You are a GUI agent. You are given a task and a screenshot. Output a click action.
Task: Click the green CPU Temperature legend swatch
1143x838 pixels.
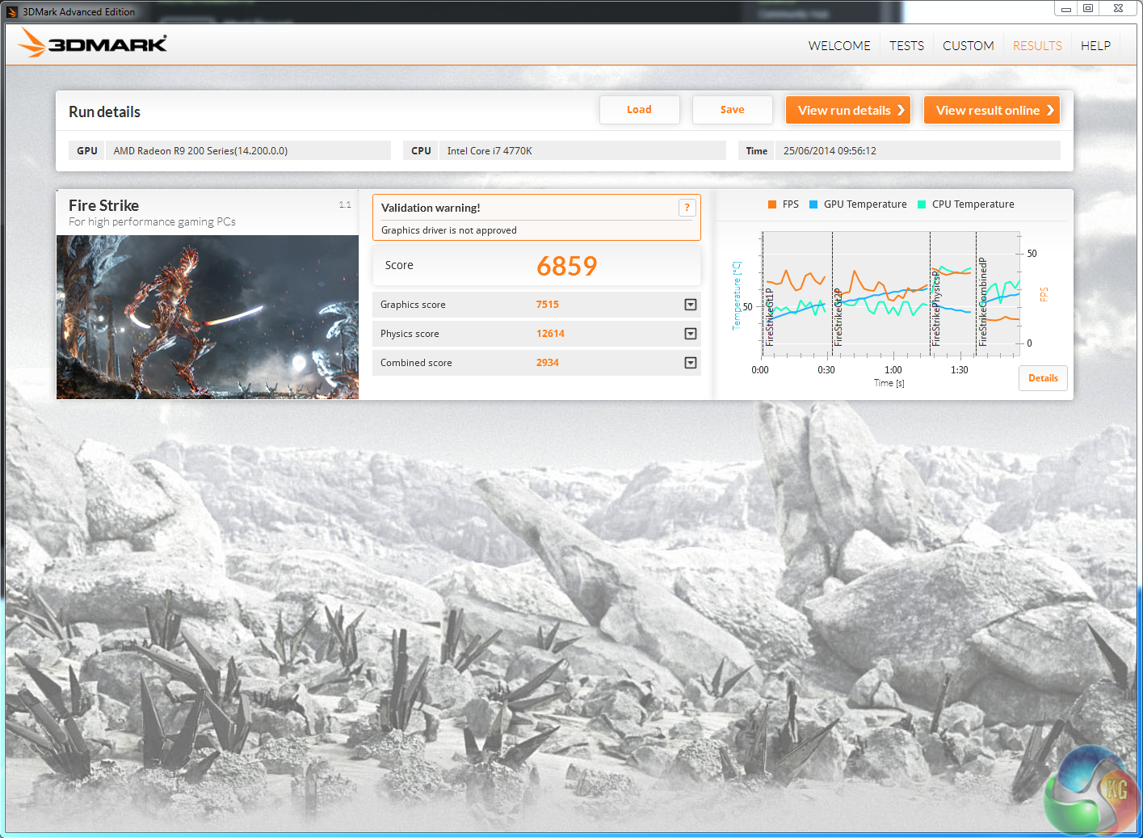click(x=922, y=204)
